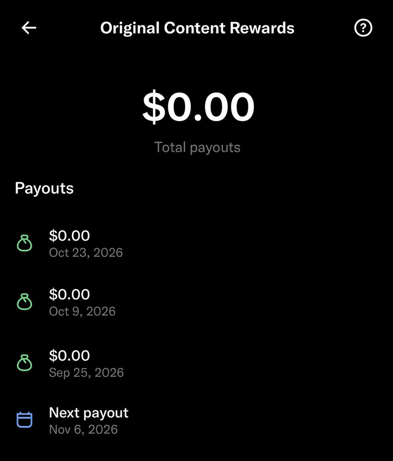Tap the calendar icon beside Next payout
The image size is (393, 461).
coord(25,420)
